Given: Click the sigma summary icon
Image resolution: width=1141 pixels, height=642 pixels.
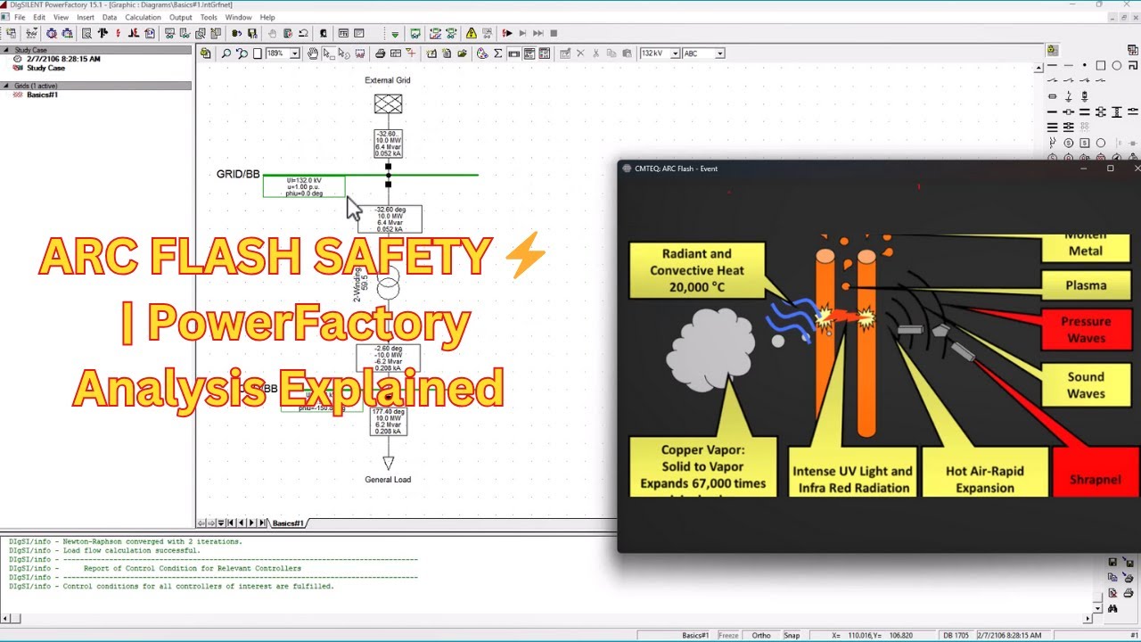Looking at the screenshot, I should [498, 53].
